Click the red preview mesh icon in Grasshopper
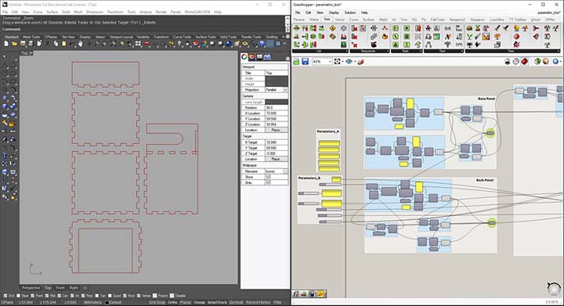 (x=525, y=61)
